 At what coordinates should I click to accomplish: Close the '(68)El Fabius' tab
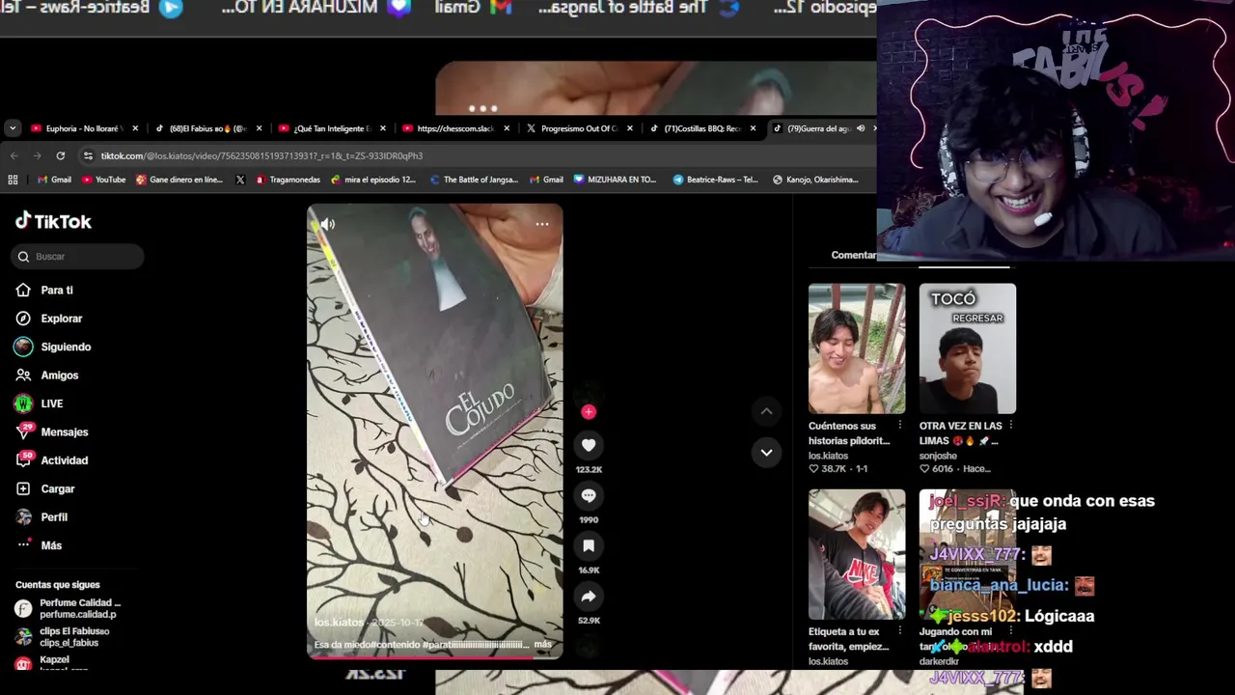point(259,128)
